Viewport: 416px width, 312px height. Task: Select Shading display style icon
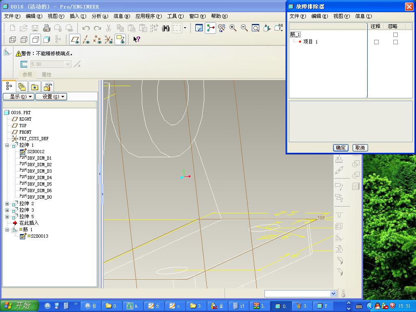47,40
